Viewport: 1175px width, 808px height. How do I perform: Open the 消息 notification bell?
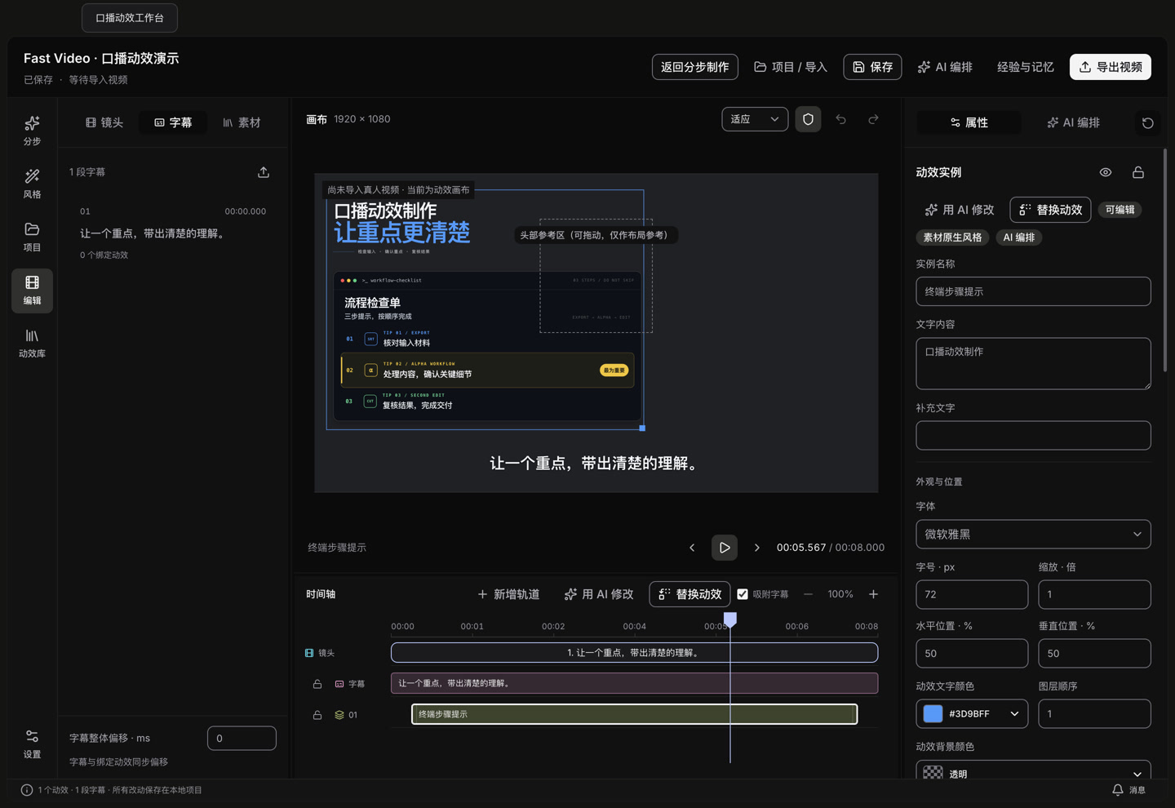coord(1129,790)
